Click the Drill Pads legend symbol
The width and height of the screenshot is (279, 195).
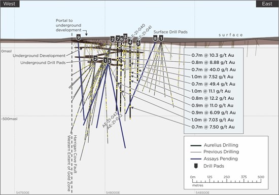point(196,166)
